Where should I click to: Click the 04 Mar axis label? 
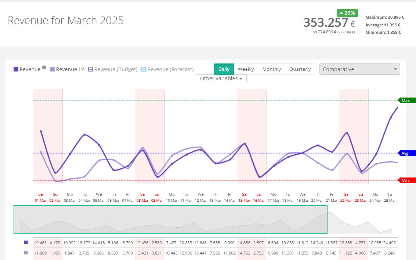84,200
